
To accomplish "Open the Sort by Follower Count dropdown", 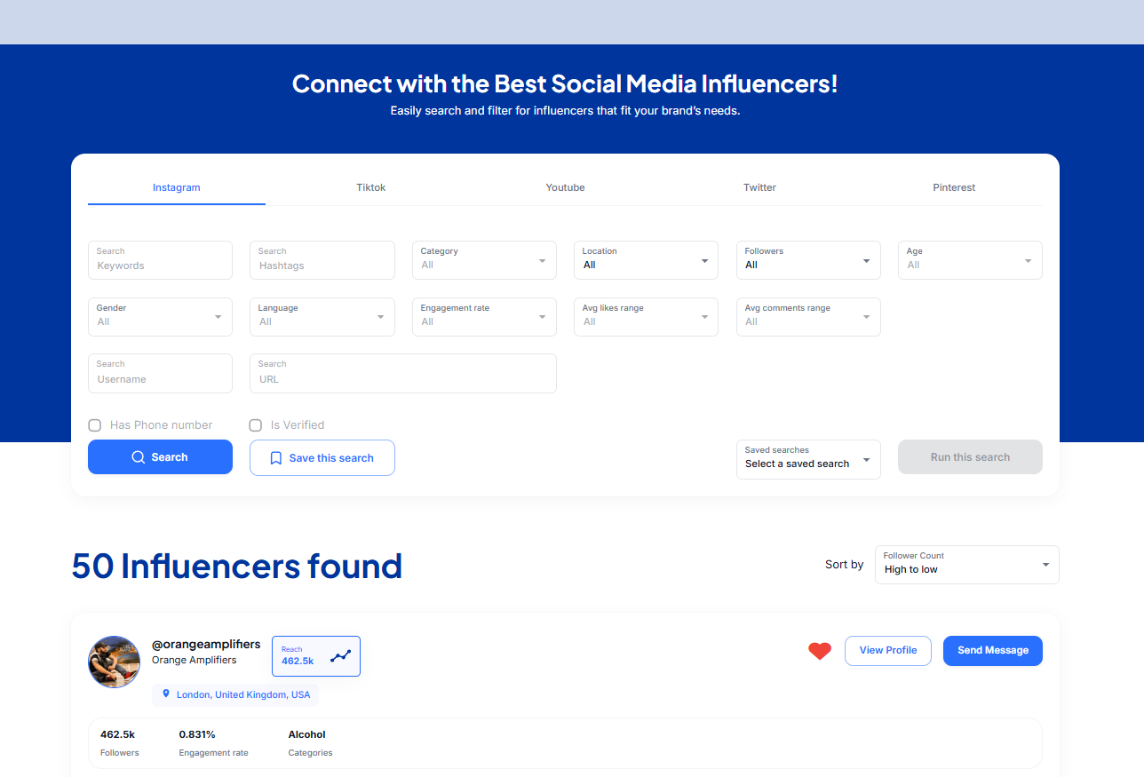I will tap(966, 565).
